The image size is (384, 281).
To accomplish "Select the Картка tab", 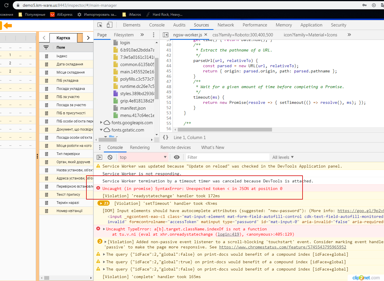I will [x=63, y=38].
